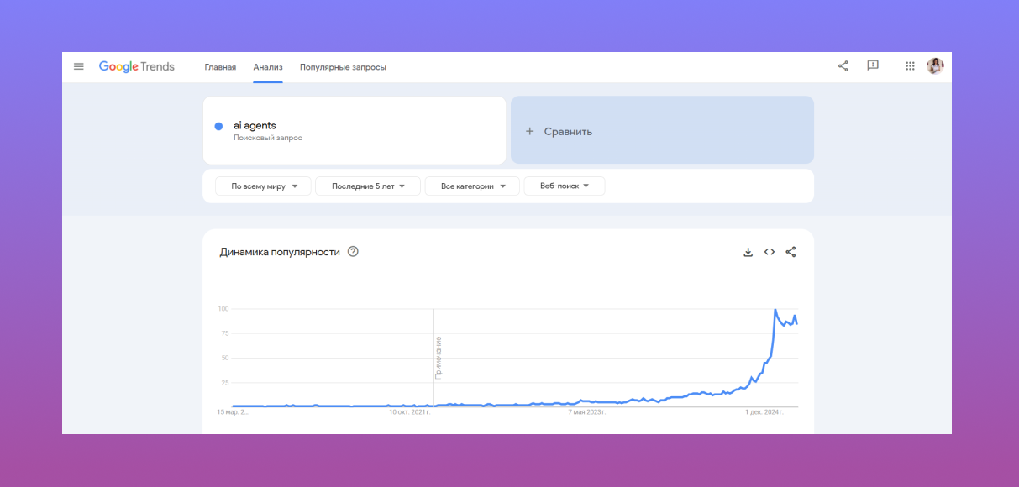Open the Веб-поиск search type dropdown

click(x=565, y=186)
